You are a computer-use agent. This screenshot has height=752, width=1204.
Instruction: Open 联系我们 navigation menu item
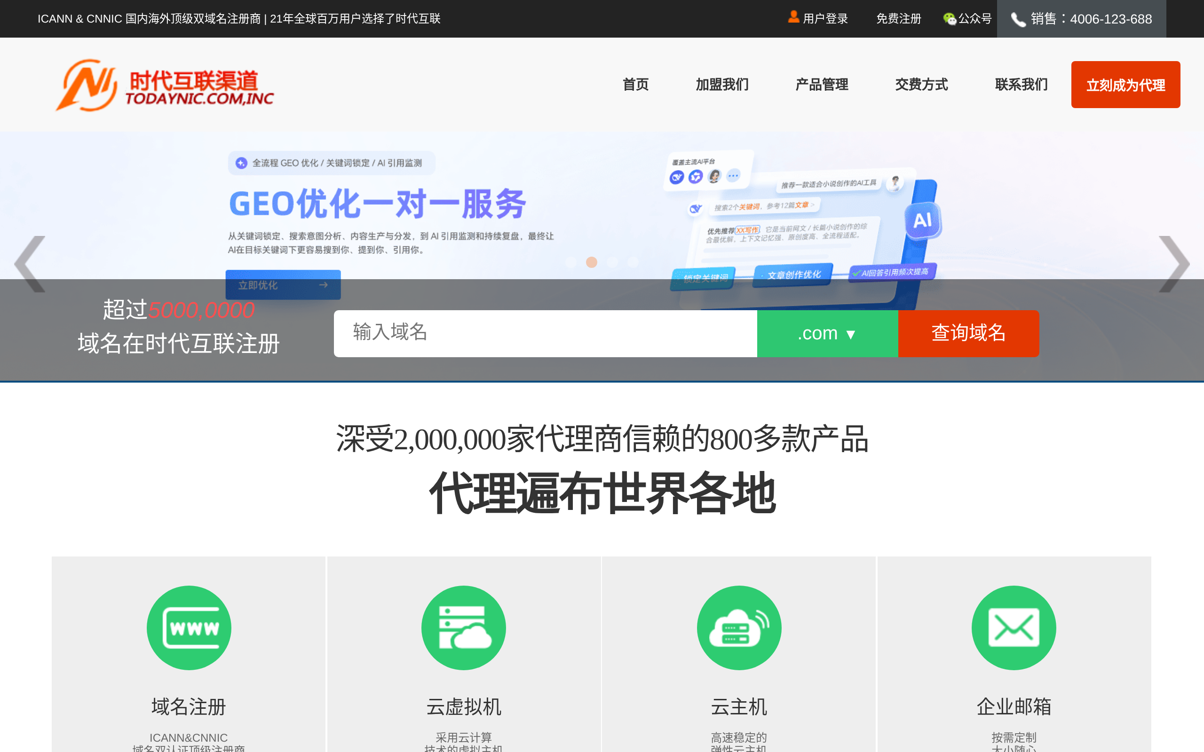tap(1022, 85)
